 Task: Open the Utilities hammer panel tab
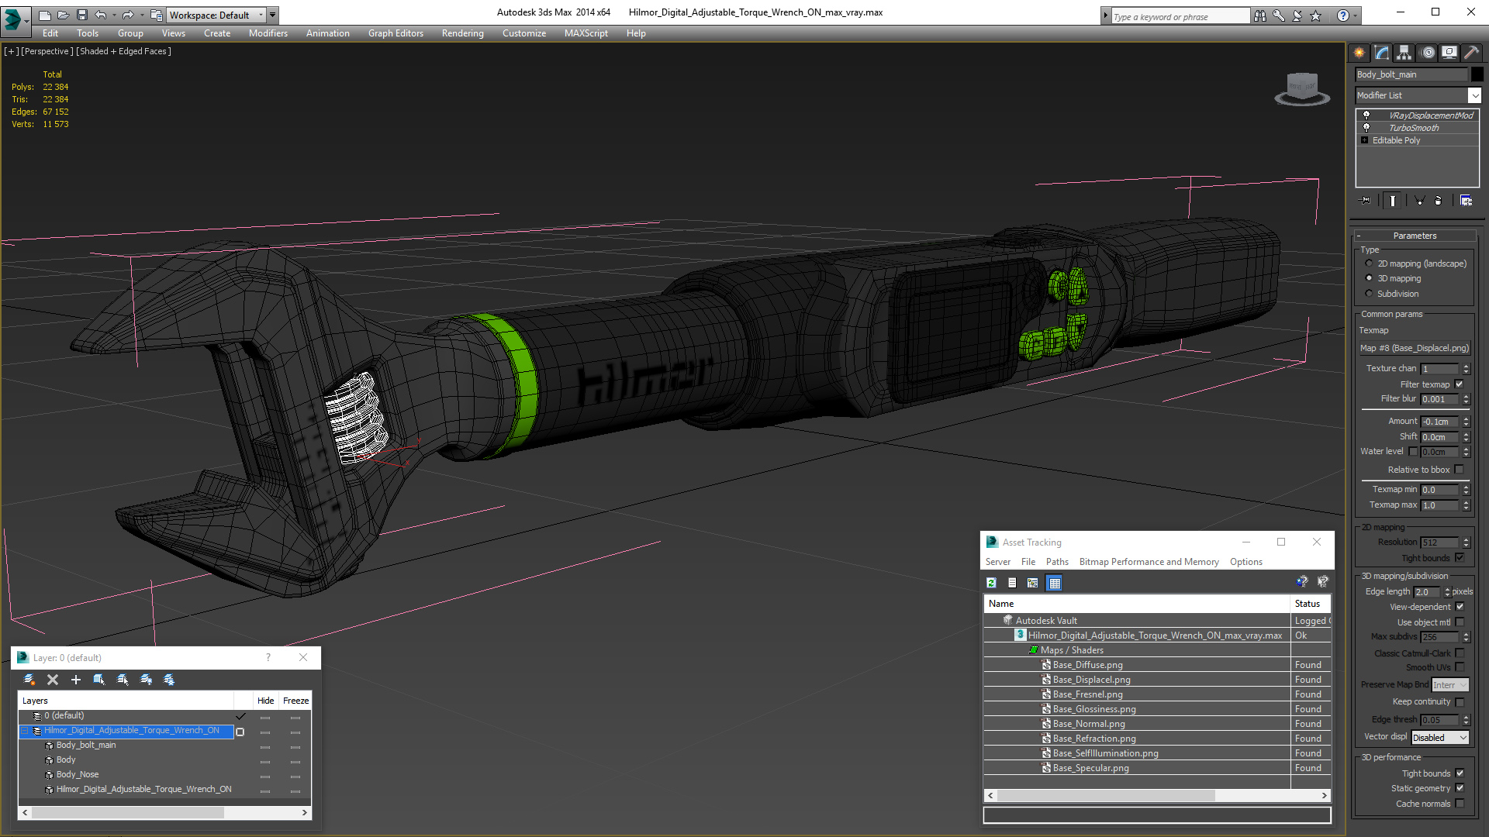[x=1471, y=52]
